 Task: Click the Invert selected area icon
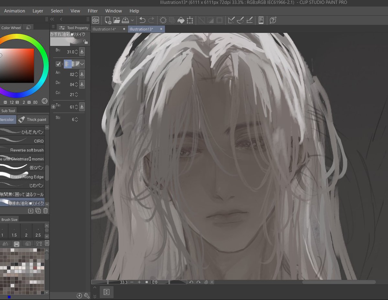[211, 20]
